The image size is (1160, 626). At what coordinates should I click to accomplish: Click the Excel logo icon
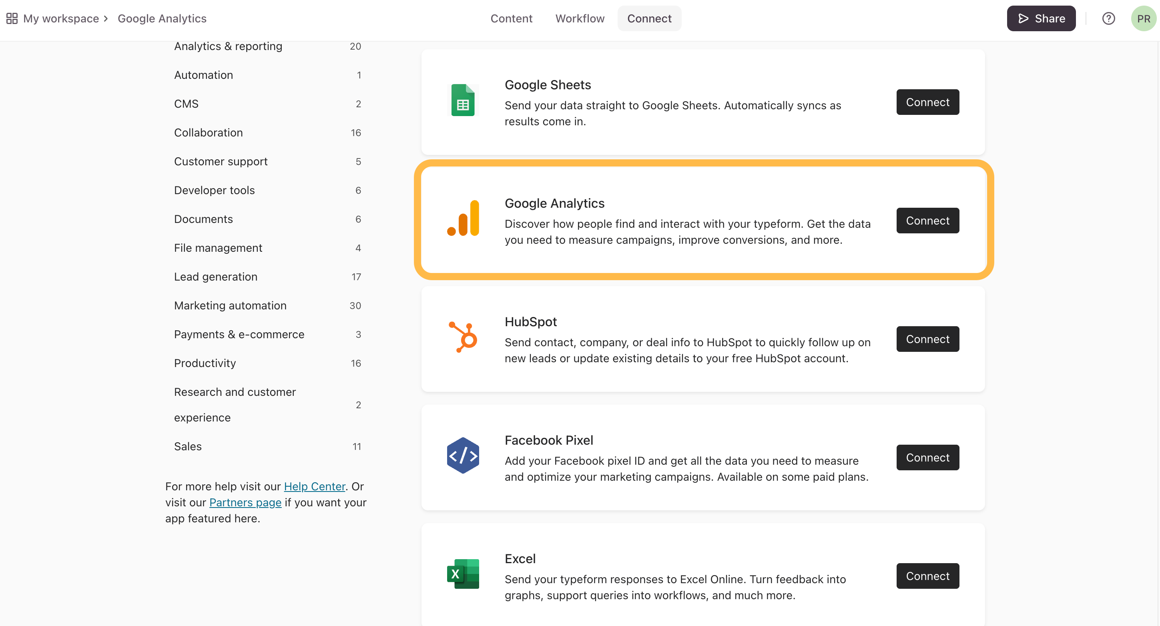click(462, 574)
